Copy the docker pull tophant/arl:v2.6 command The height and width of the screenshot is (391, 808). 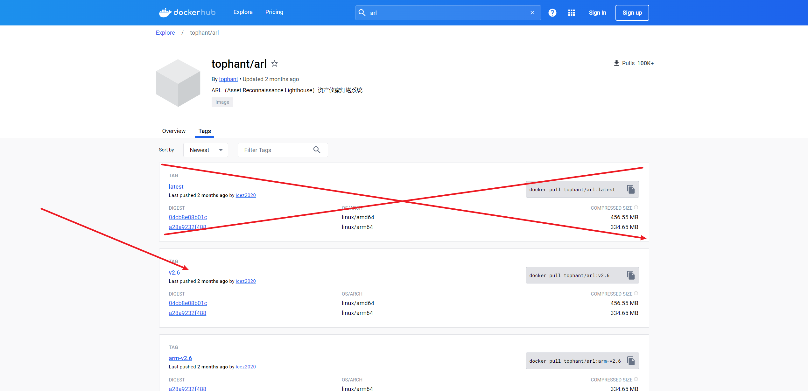[x=631, y=275]
